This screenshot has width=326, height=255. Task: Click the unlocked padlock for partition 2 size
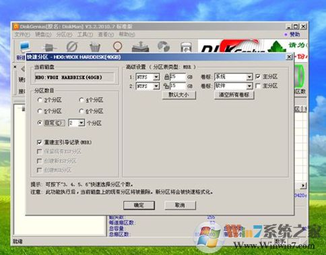click(x=166, y=86)
